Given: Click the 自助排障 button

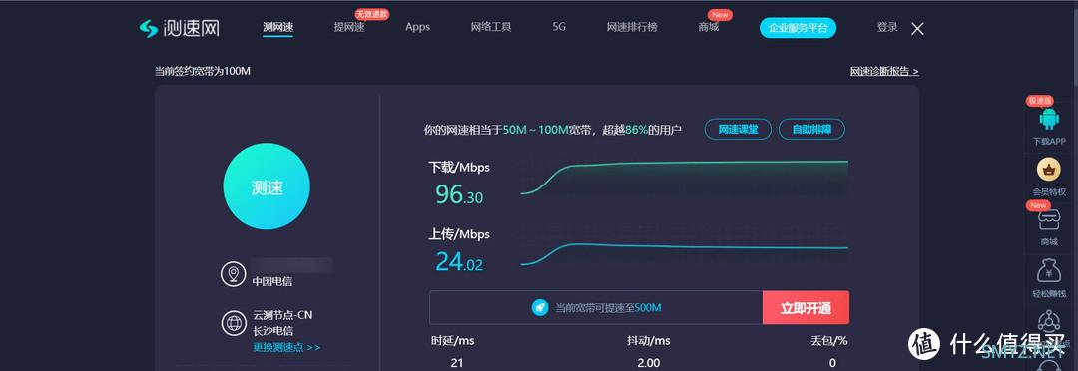Looking at the screenshot, I should pos(811,130).
